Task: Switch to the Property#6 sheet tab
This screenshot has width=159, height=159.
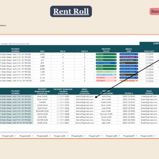Action: tap(77, 136)
